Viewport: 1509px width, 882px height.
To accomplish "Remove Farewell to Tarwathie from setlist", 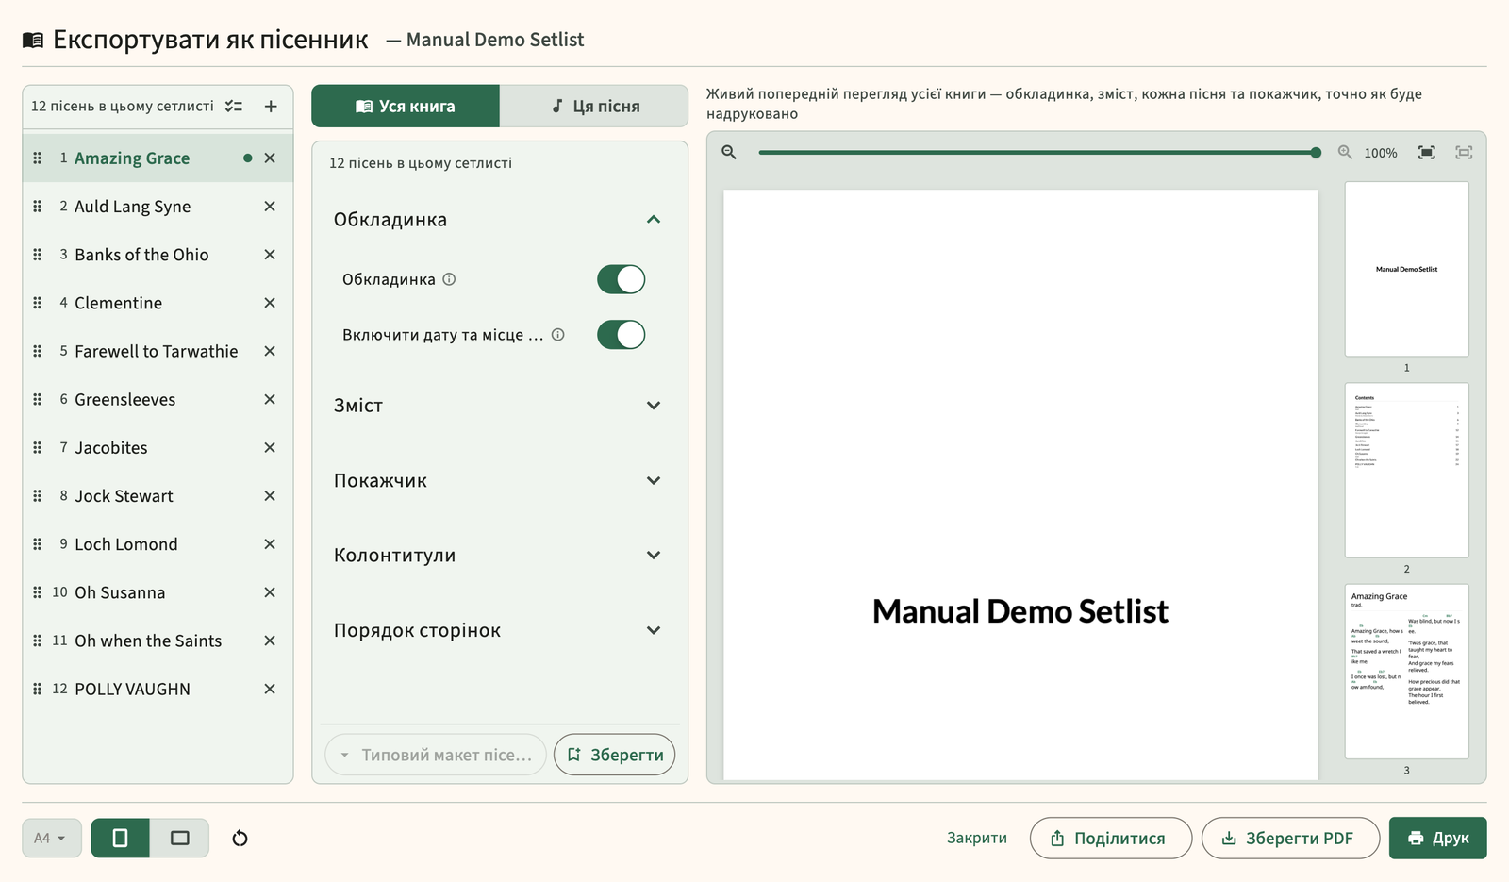I will tap(270, 351).
